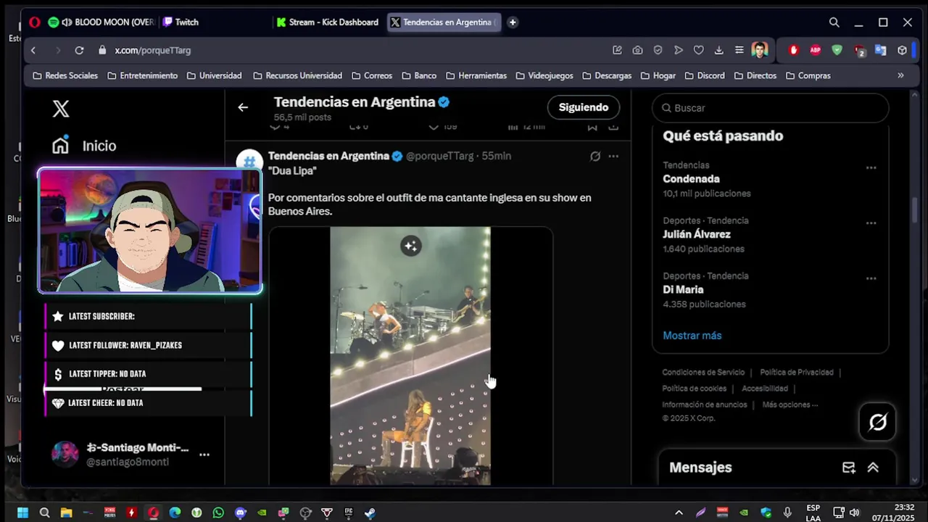Open WhatsApp from taskbar
Screen dimensions: 928x522
pyautogui.click(x=218, y=513)
